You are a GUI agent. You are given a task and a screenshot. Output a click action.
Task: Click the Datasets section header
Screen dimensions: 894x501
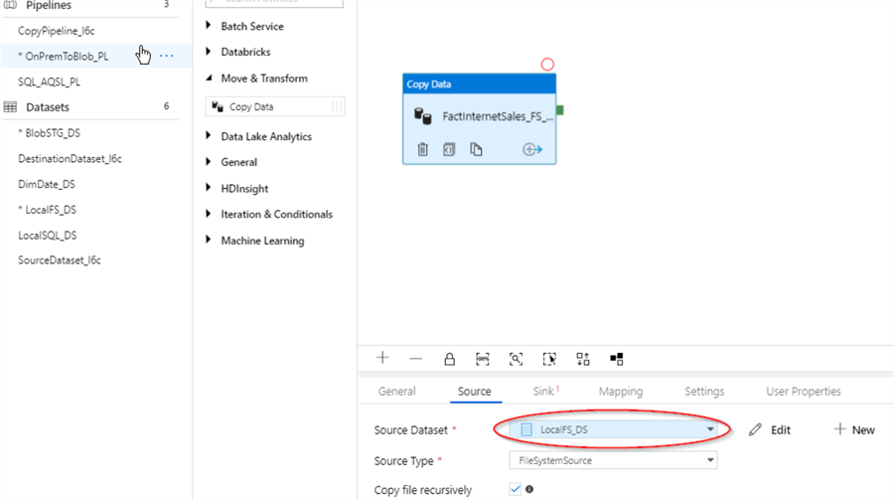pyautogui.click(x=48, y=106)
